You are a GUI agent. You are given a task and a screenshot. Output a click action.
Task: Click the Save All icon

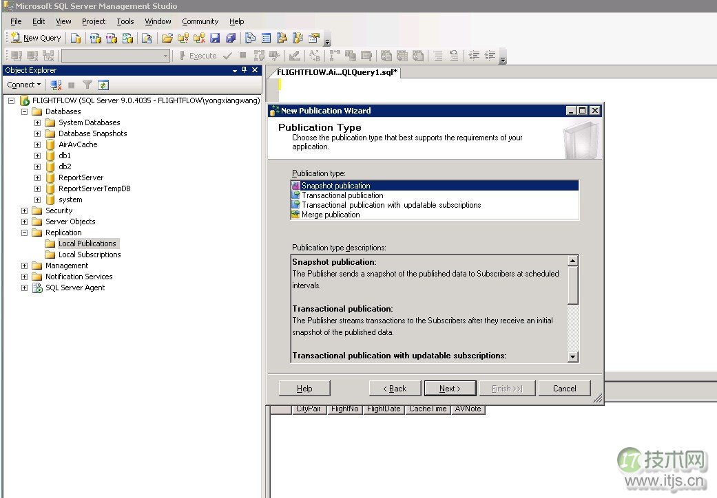tap(231, 38)
